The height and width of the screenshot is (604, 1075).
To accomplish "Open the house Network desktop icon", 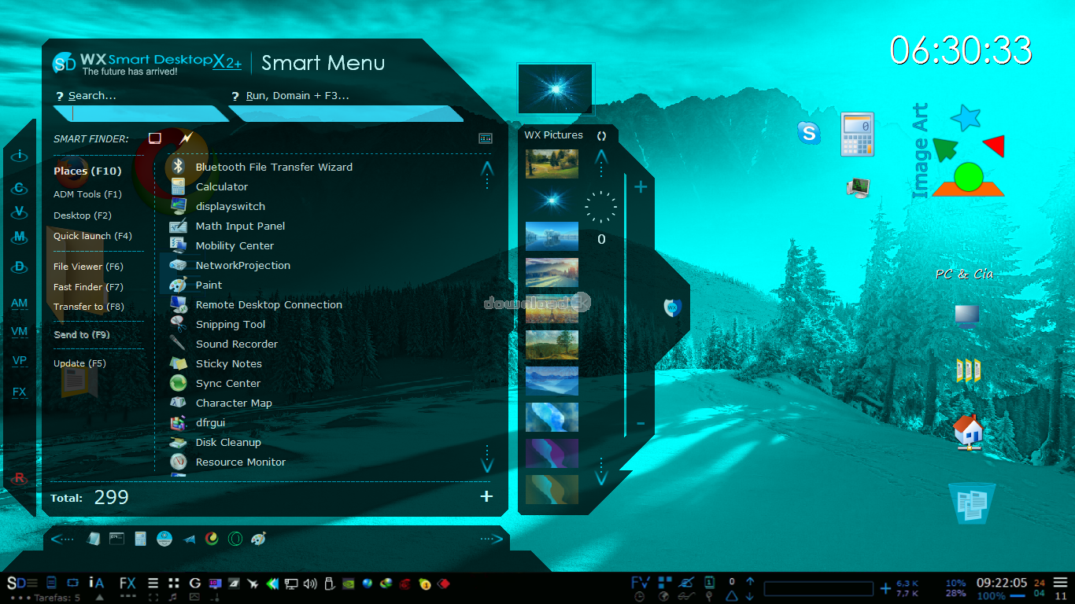I will 968,433.
